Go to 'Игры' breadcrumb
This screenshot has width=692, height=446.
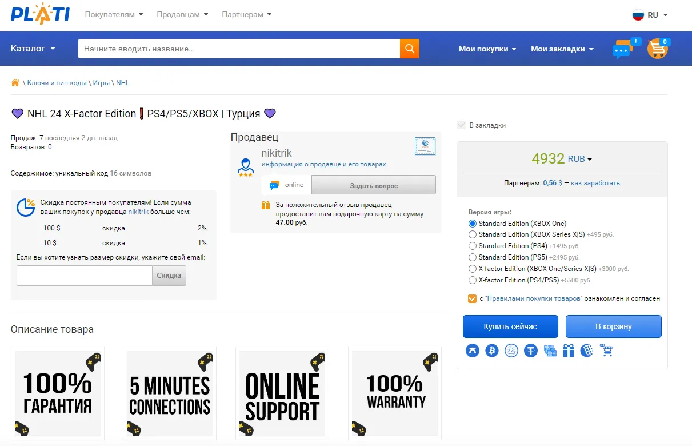coord(101,83)
